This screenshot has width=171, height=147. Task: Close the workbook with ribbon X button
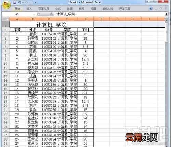point(166,9)
